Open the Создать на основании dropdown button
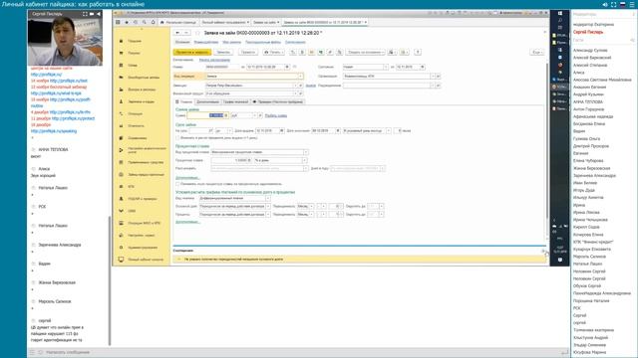638x358 pixels. [x=365, y=52]
